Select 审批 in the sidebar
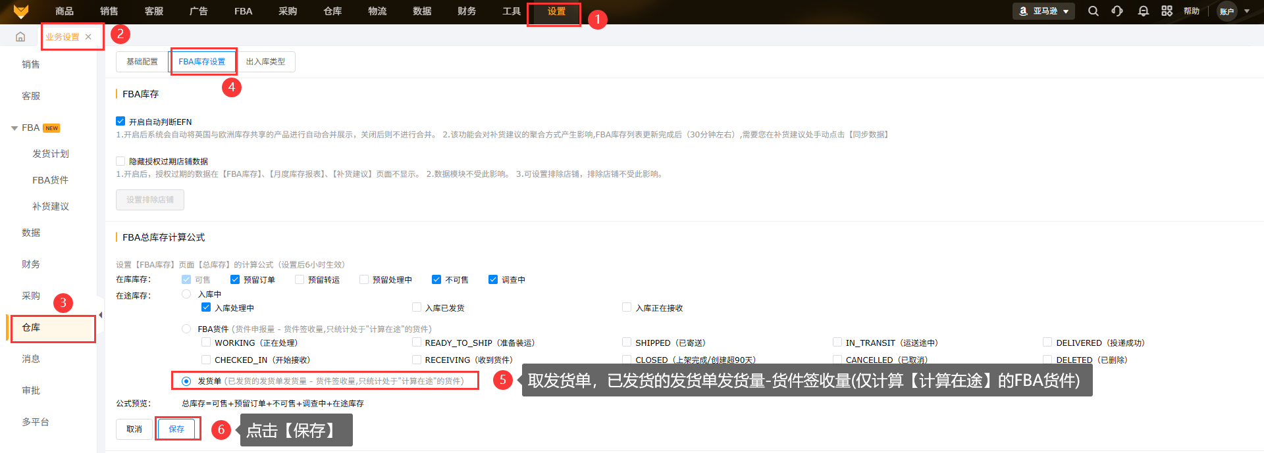Viewport: 1264px width, 453px height. tap(31, 391)
